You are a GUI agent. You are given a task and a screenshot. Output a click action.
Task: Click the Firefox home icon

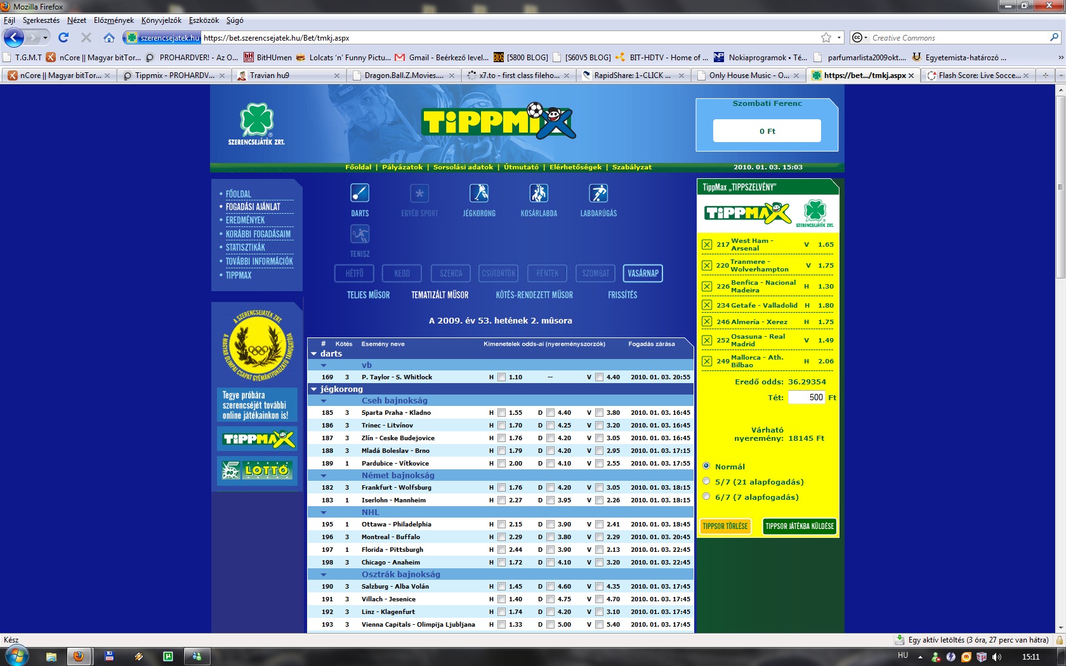click(109, 37)
